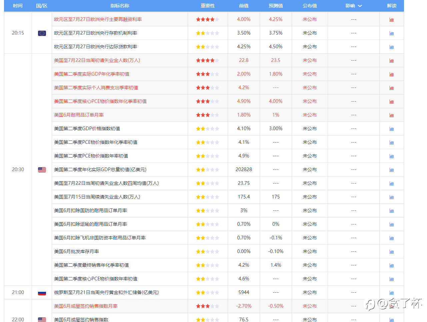Open chart icon for 实际GDP年化季率初值 row
This screenshot has width=427, height=322.
(392, 74)
